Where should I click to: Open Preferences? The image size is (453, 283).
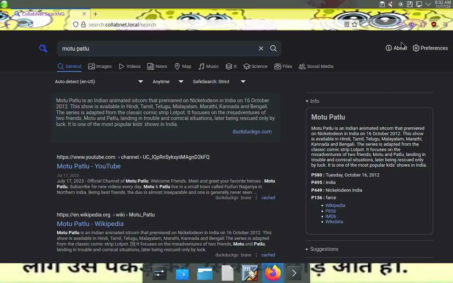pos(430,48)
